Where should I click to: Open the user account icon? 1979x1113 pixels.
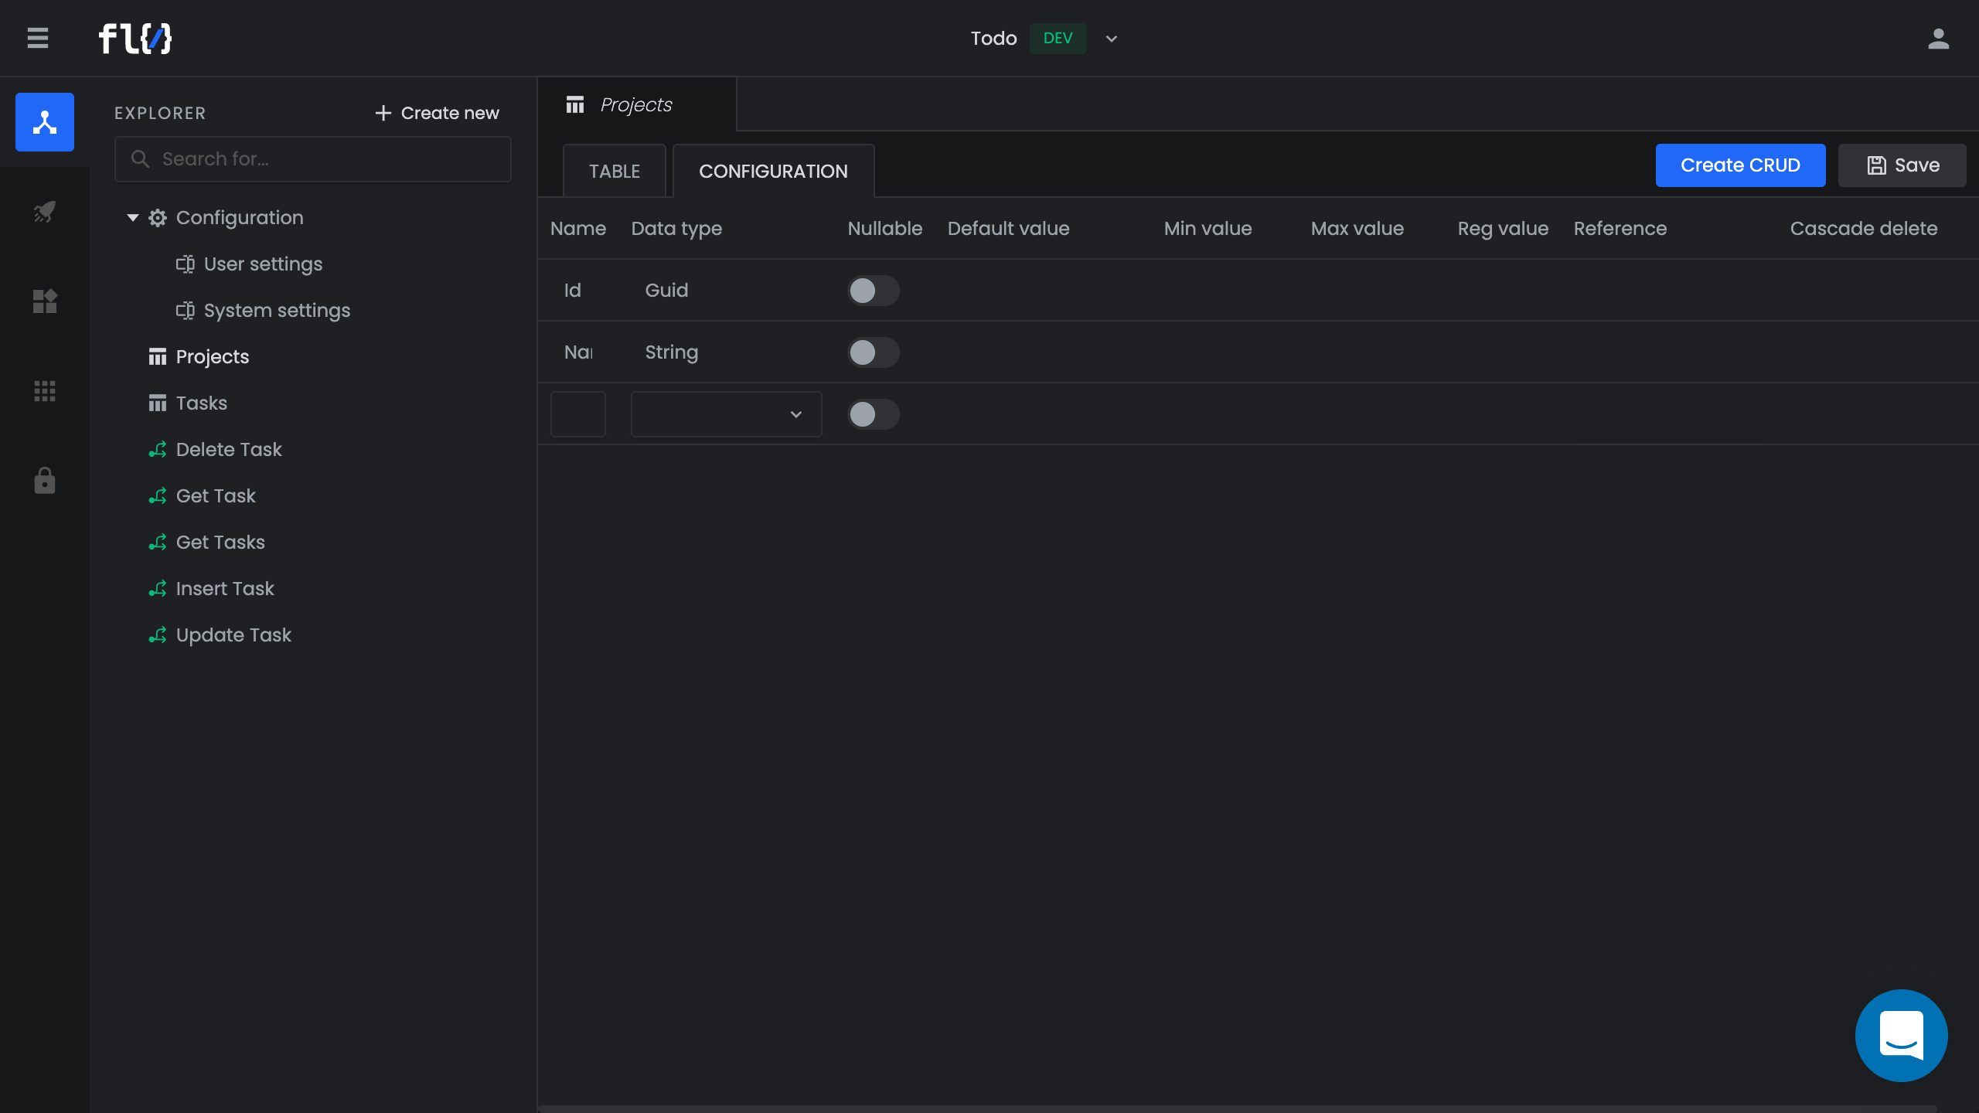(x=1938, y=38)
